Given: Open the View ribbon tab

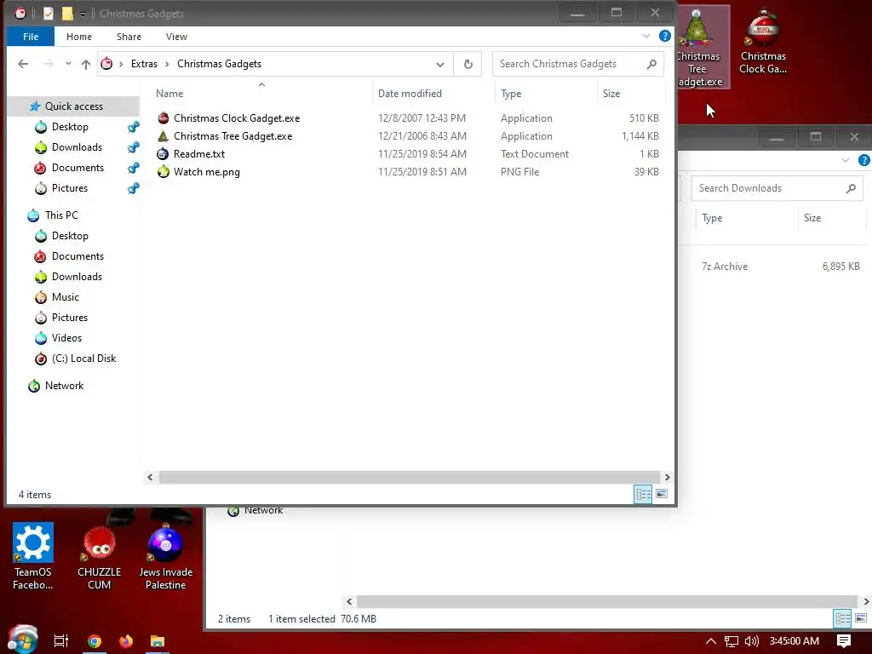Looking at the screenshot, I should (x=176, y=37).
